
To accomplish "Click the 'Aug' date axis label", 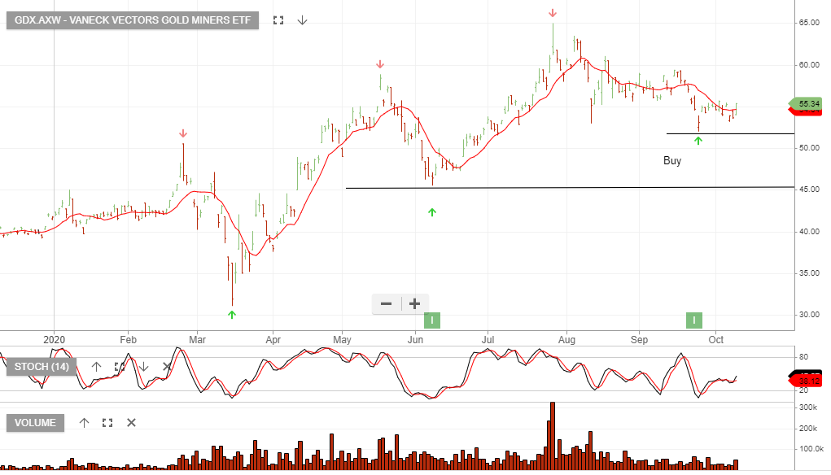I will [x=566, y=340].
